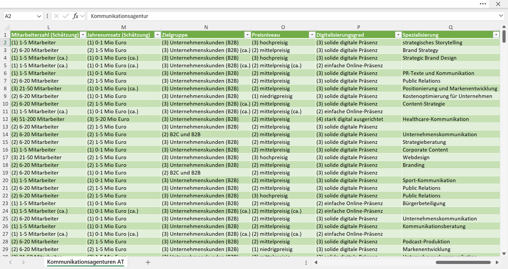The height and width of the screenshot is (269, 508).
Task: Select column N header
Action: point(206,27)
